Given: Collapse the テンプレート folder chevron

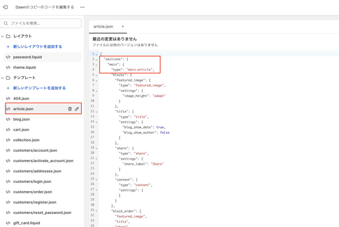Looking at the screenshot, I should 2,78.
